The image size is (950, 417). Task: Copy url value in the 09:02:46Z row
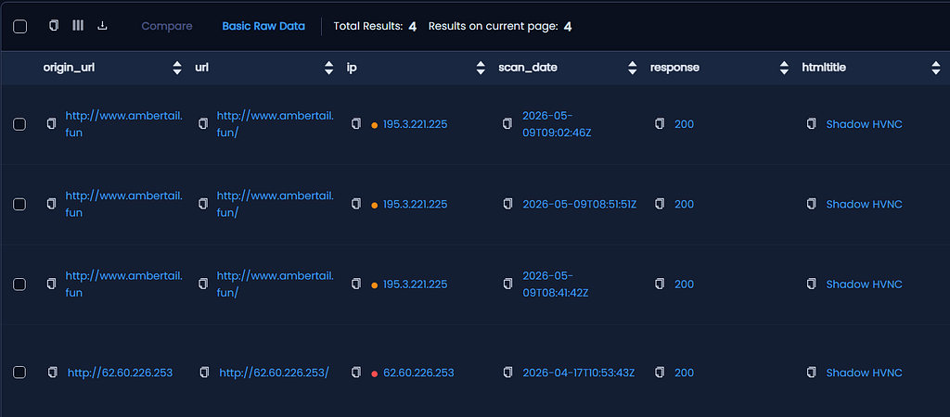point(203,123)
